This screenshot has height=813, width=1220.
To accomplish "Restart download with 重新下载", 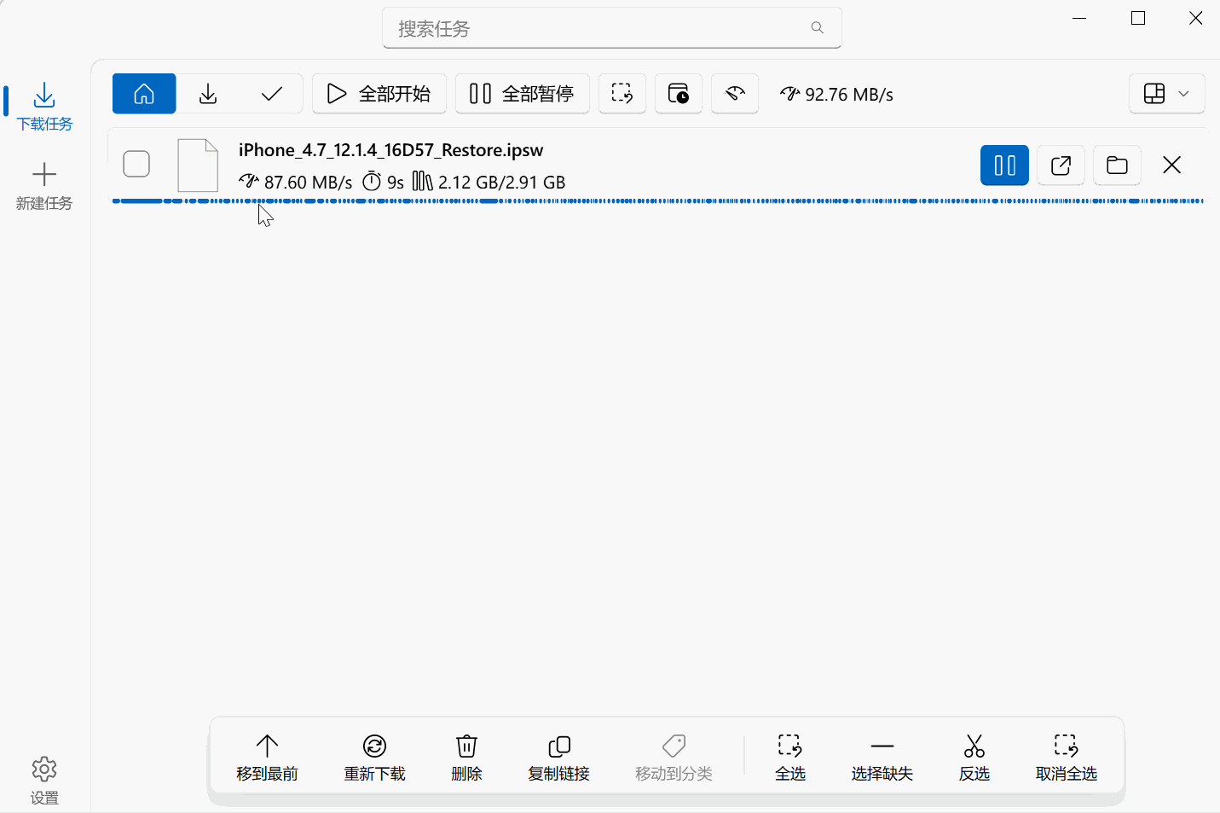I will pos(374,758).
